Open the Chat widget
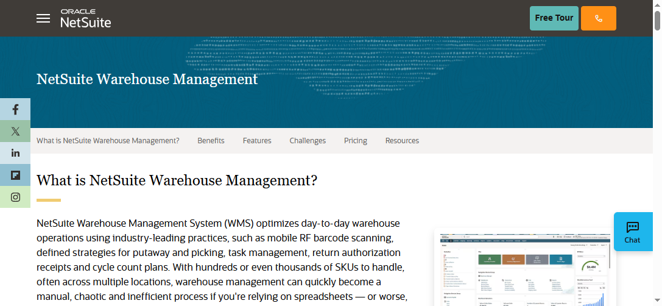The width and height of the screenshot is (662, 306). [632, 232]
